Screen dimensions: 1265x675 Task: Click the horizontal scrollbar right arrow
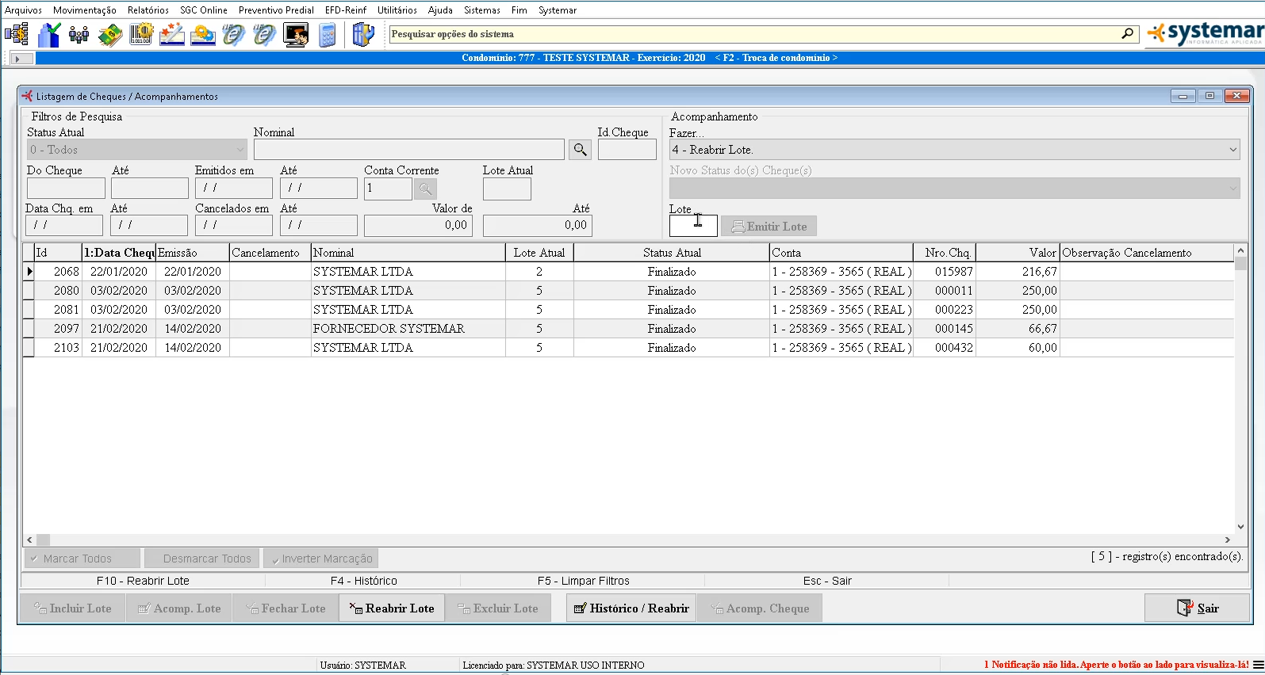tap(1227, 540)
